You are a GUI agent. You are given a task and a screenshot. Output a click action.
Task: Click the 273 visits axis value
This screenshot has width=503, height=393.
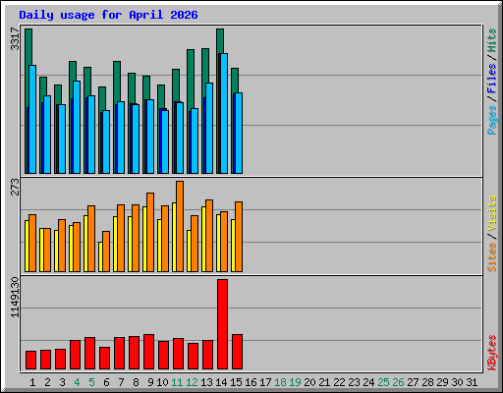pos(15,187)
